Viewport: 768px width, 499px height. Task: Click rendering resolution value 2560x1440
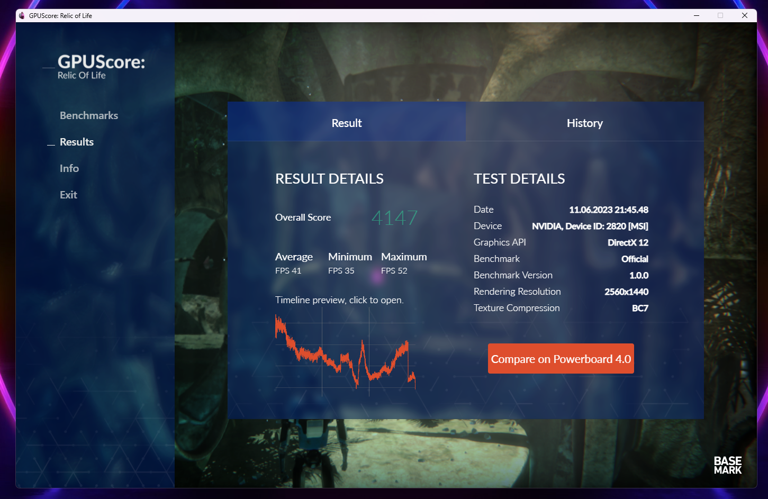(627, 292)
